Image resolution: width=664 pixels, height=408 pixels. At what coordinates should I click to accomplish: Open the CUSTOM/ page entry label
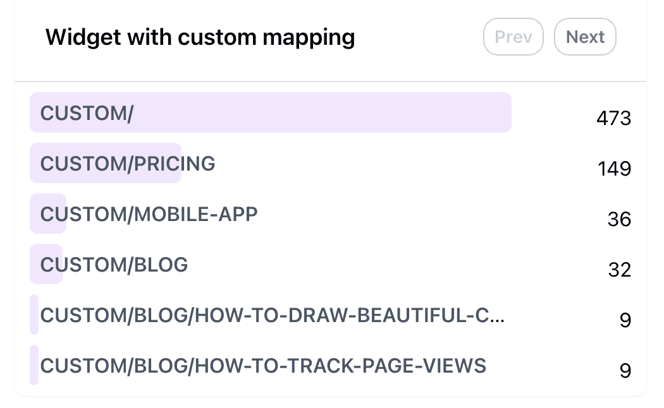coord(87,113)
